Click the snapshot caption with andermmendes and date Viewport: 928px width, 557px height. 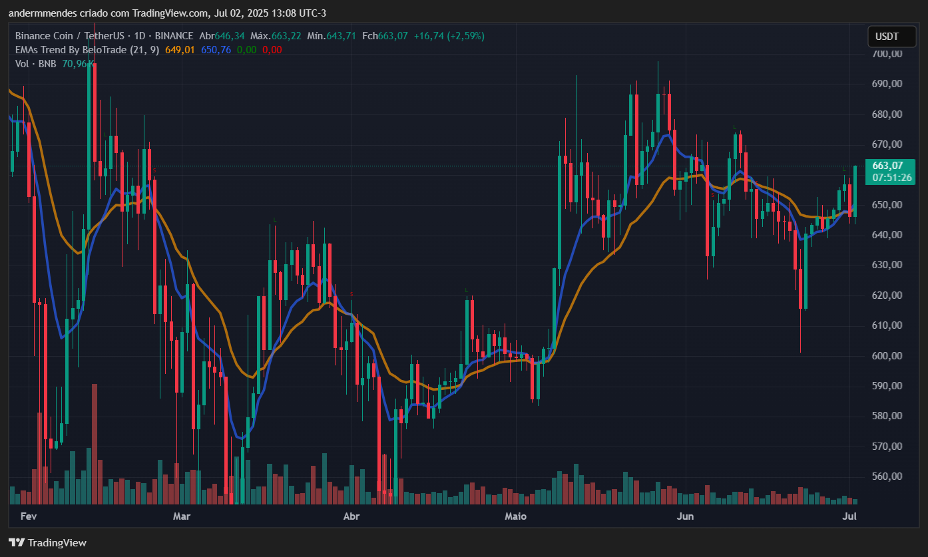[x=167, y=13]
